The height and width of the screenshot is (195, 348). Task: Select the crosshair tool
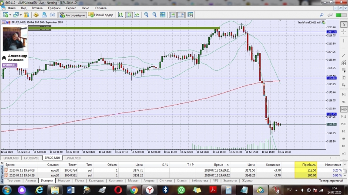coord(344,32)
